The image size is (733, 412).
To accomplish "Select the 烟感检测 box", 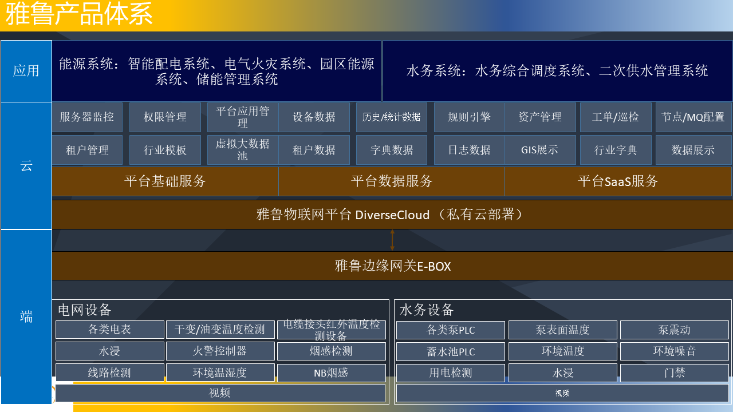I will point(332,351).
